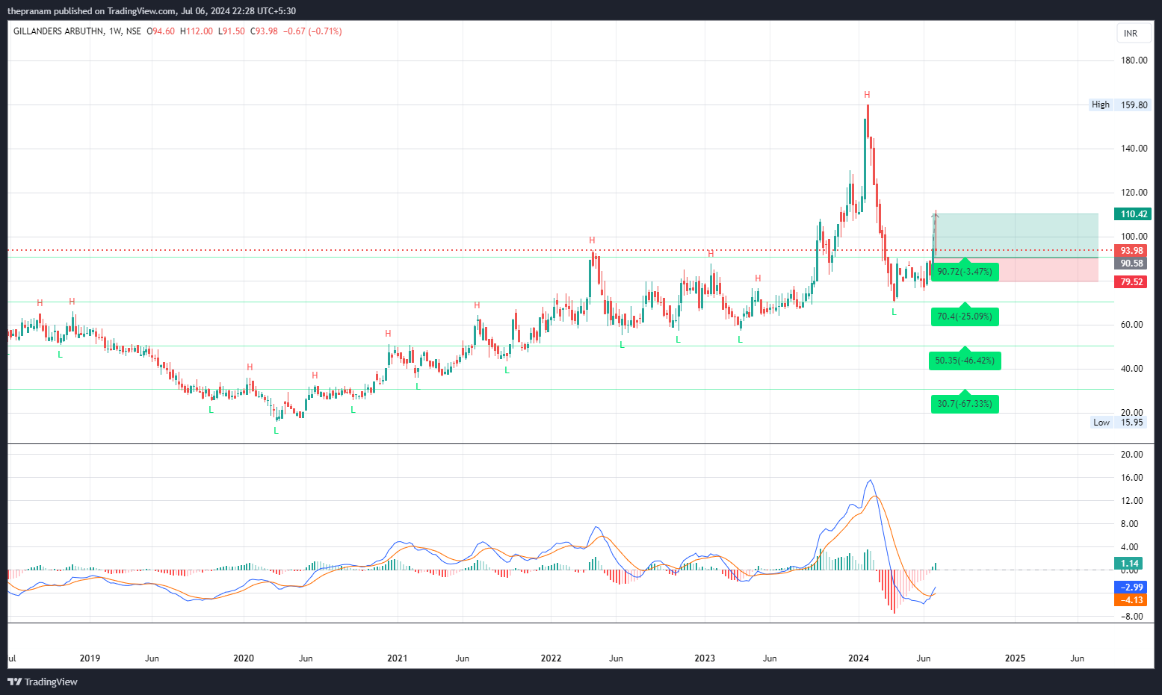Select the 50.35(-46.42%) green level label

point(965,361)
